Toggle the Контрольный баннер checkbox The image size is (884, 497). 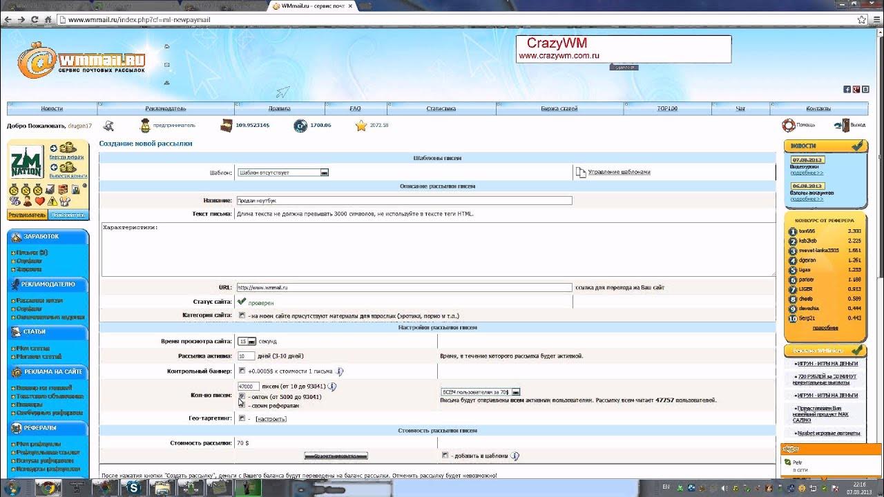click(242, 371)
